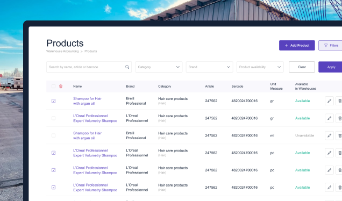Check the L'Oreal row measured in gr
The width and height of the screenshot is (342, 201).
53,118
